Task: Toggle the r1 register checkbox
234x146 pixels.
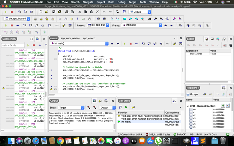Action: [191, 112]
